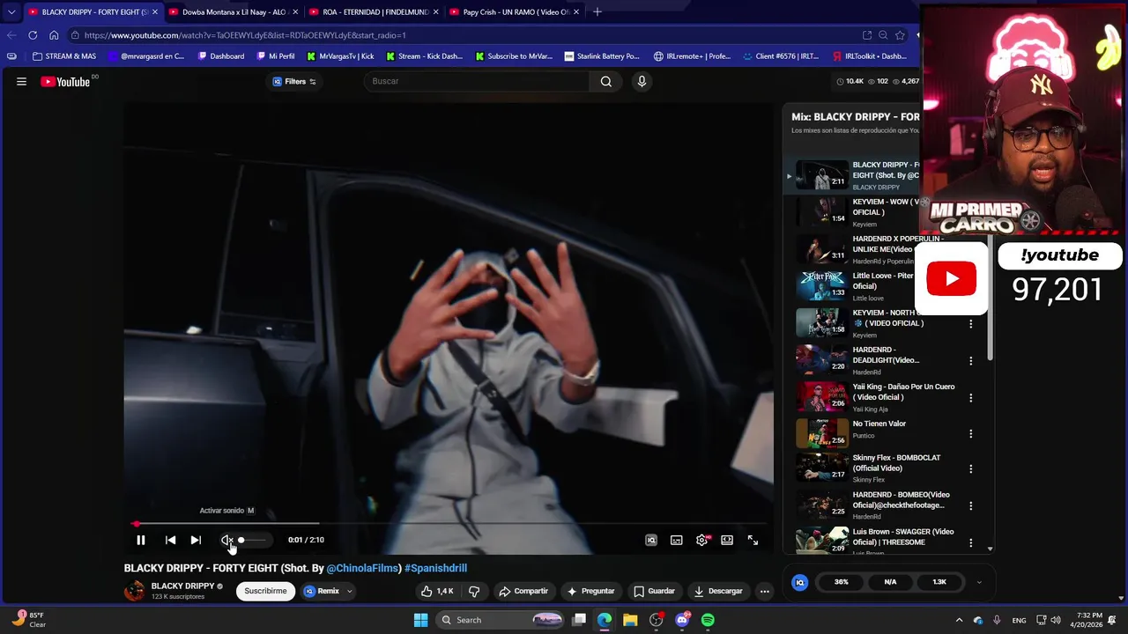Start voice search with microphone icon
Viewport: 1128px width, 634px height.
click(642, 81)
